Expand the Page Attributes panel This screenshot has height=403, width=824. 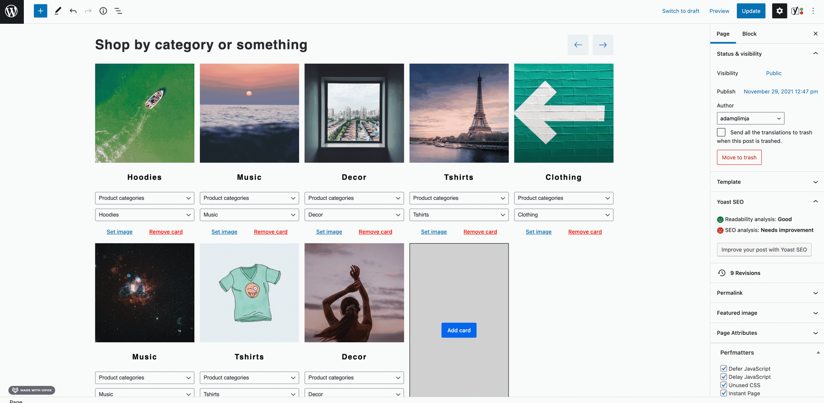767,333
